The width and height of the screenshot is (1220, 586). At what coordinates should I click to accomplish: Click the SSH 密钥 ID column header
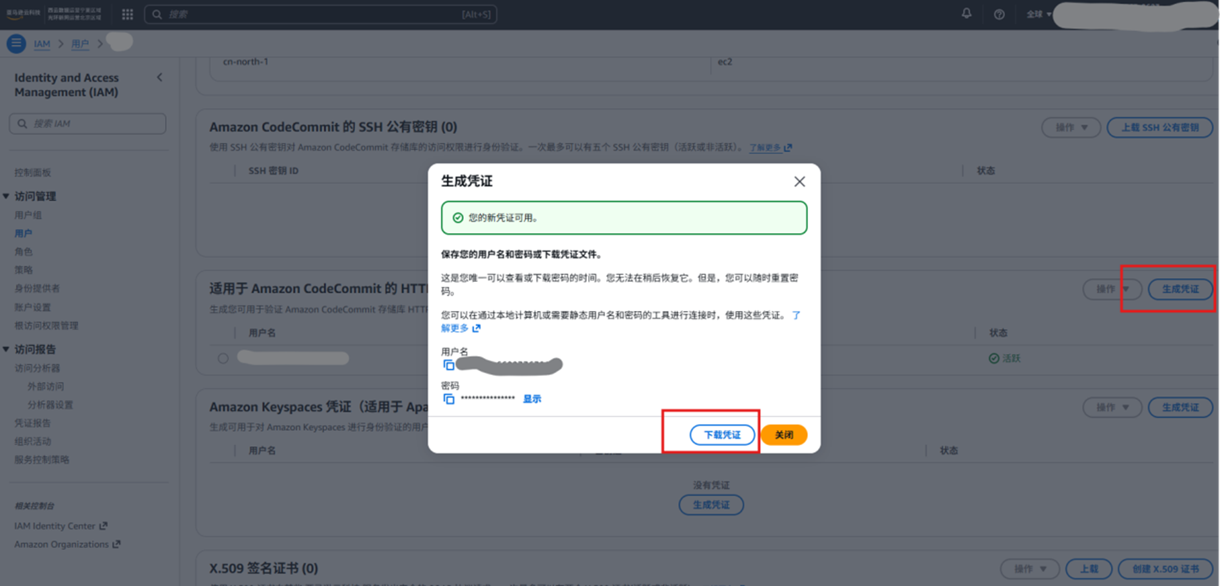[273, 171]
